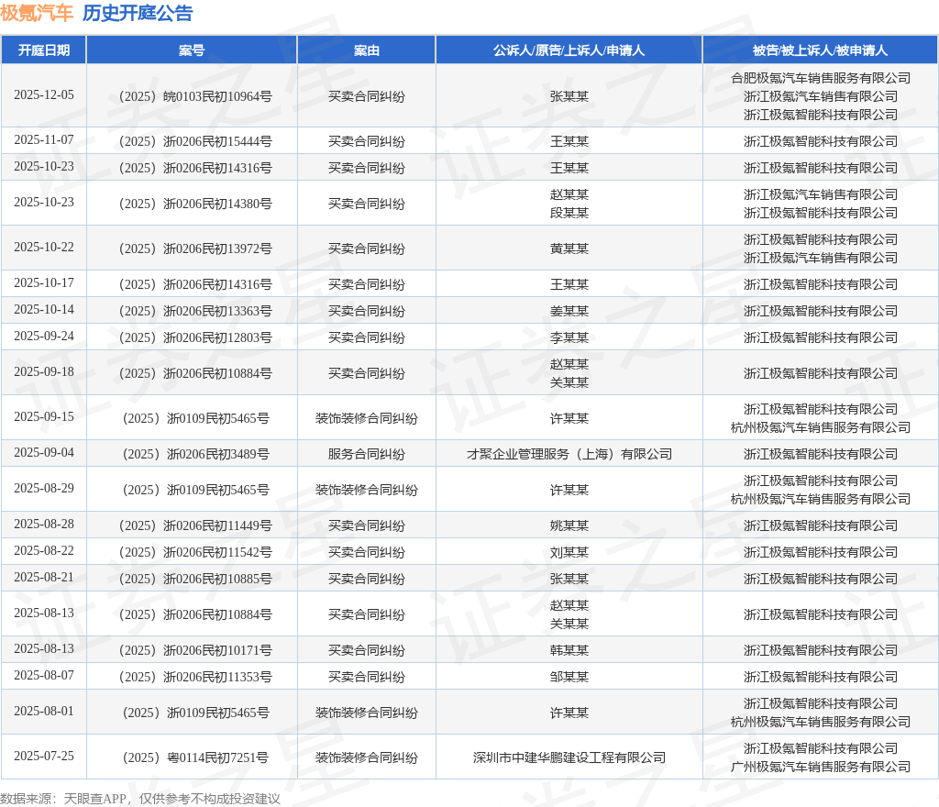Click plaintiff 才聚企业管理服务（上海）有限公司
This screenshot has width=939, height=807.
tap(569, 454)
